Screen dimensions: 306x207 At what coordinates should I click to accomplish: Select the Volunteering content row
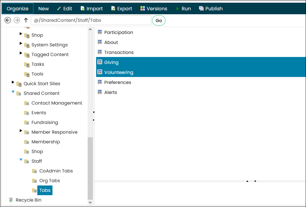click(x=201, y=72)
